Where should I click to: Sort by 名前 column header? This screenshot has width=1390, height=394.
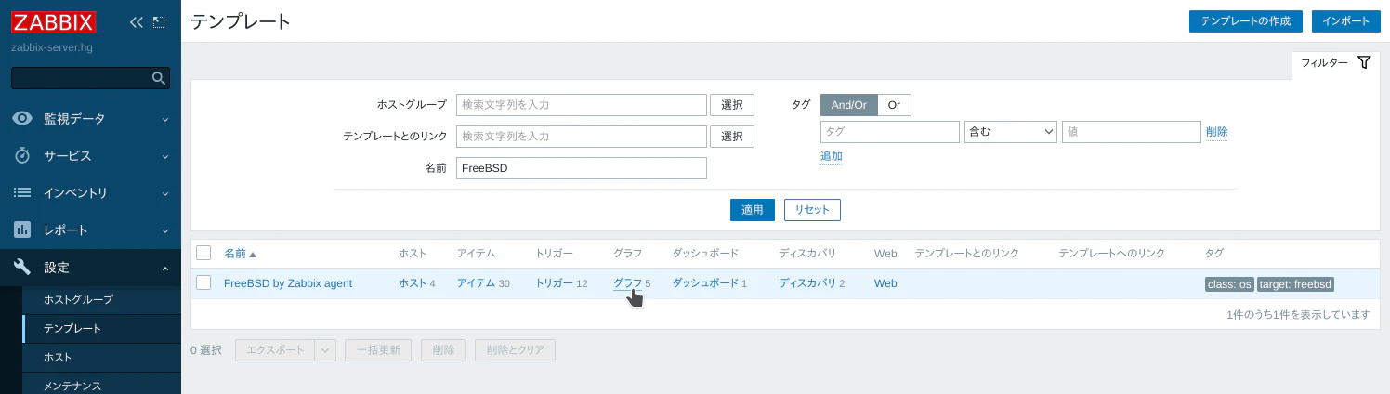240,254
